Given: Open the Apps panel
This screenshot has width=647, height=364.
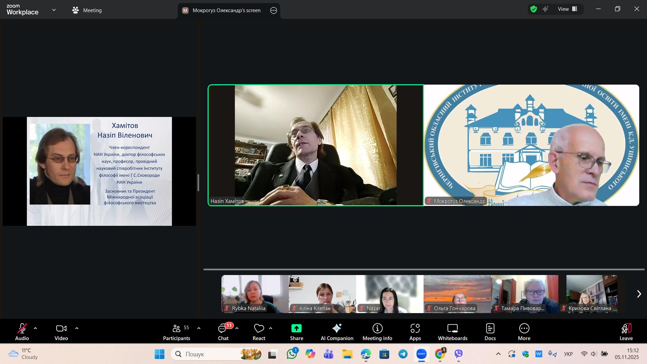Looking at the screenshot, I should (415, 332).
